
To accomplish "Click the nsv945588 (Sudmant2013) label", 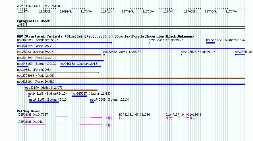I will (110, 99).
